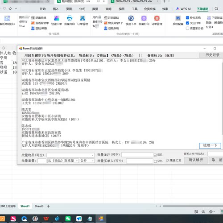This screenshot has height=223, width=223.
Task: Toggle the 覆盖汇总 checkbox
Action: click(x=168, y=161)
